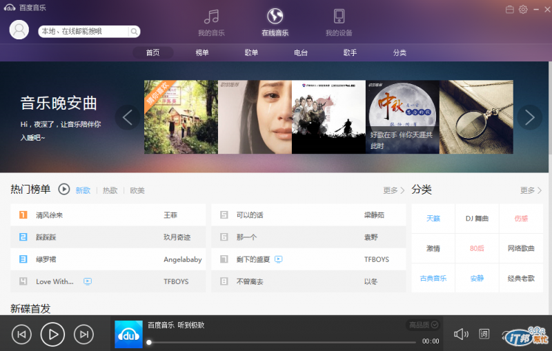Screen dimensions: 552x351
Task: Open settings gear icon
Action: tap(523, 10)
